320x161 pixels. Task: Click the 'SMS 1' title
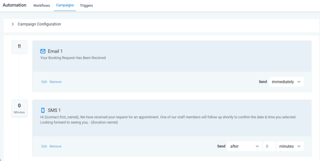[x=54, y=110]
